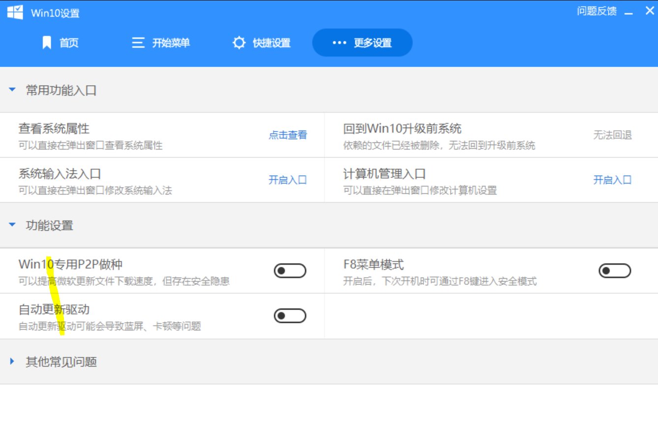Image resolution: width=658 pixels, height=442 pixels.
Task: Click 点击查看 for 查看系统属性
Action: click(x=288, y=135)
